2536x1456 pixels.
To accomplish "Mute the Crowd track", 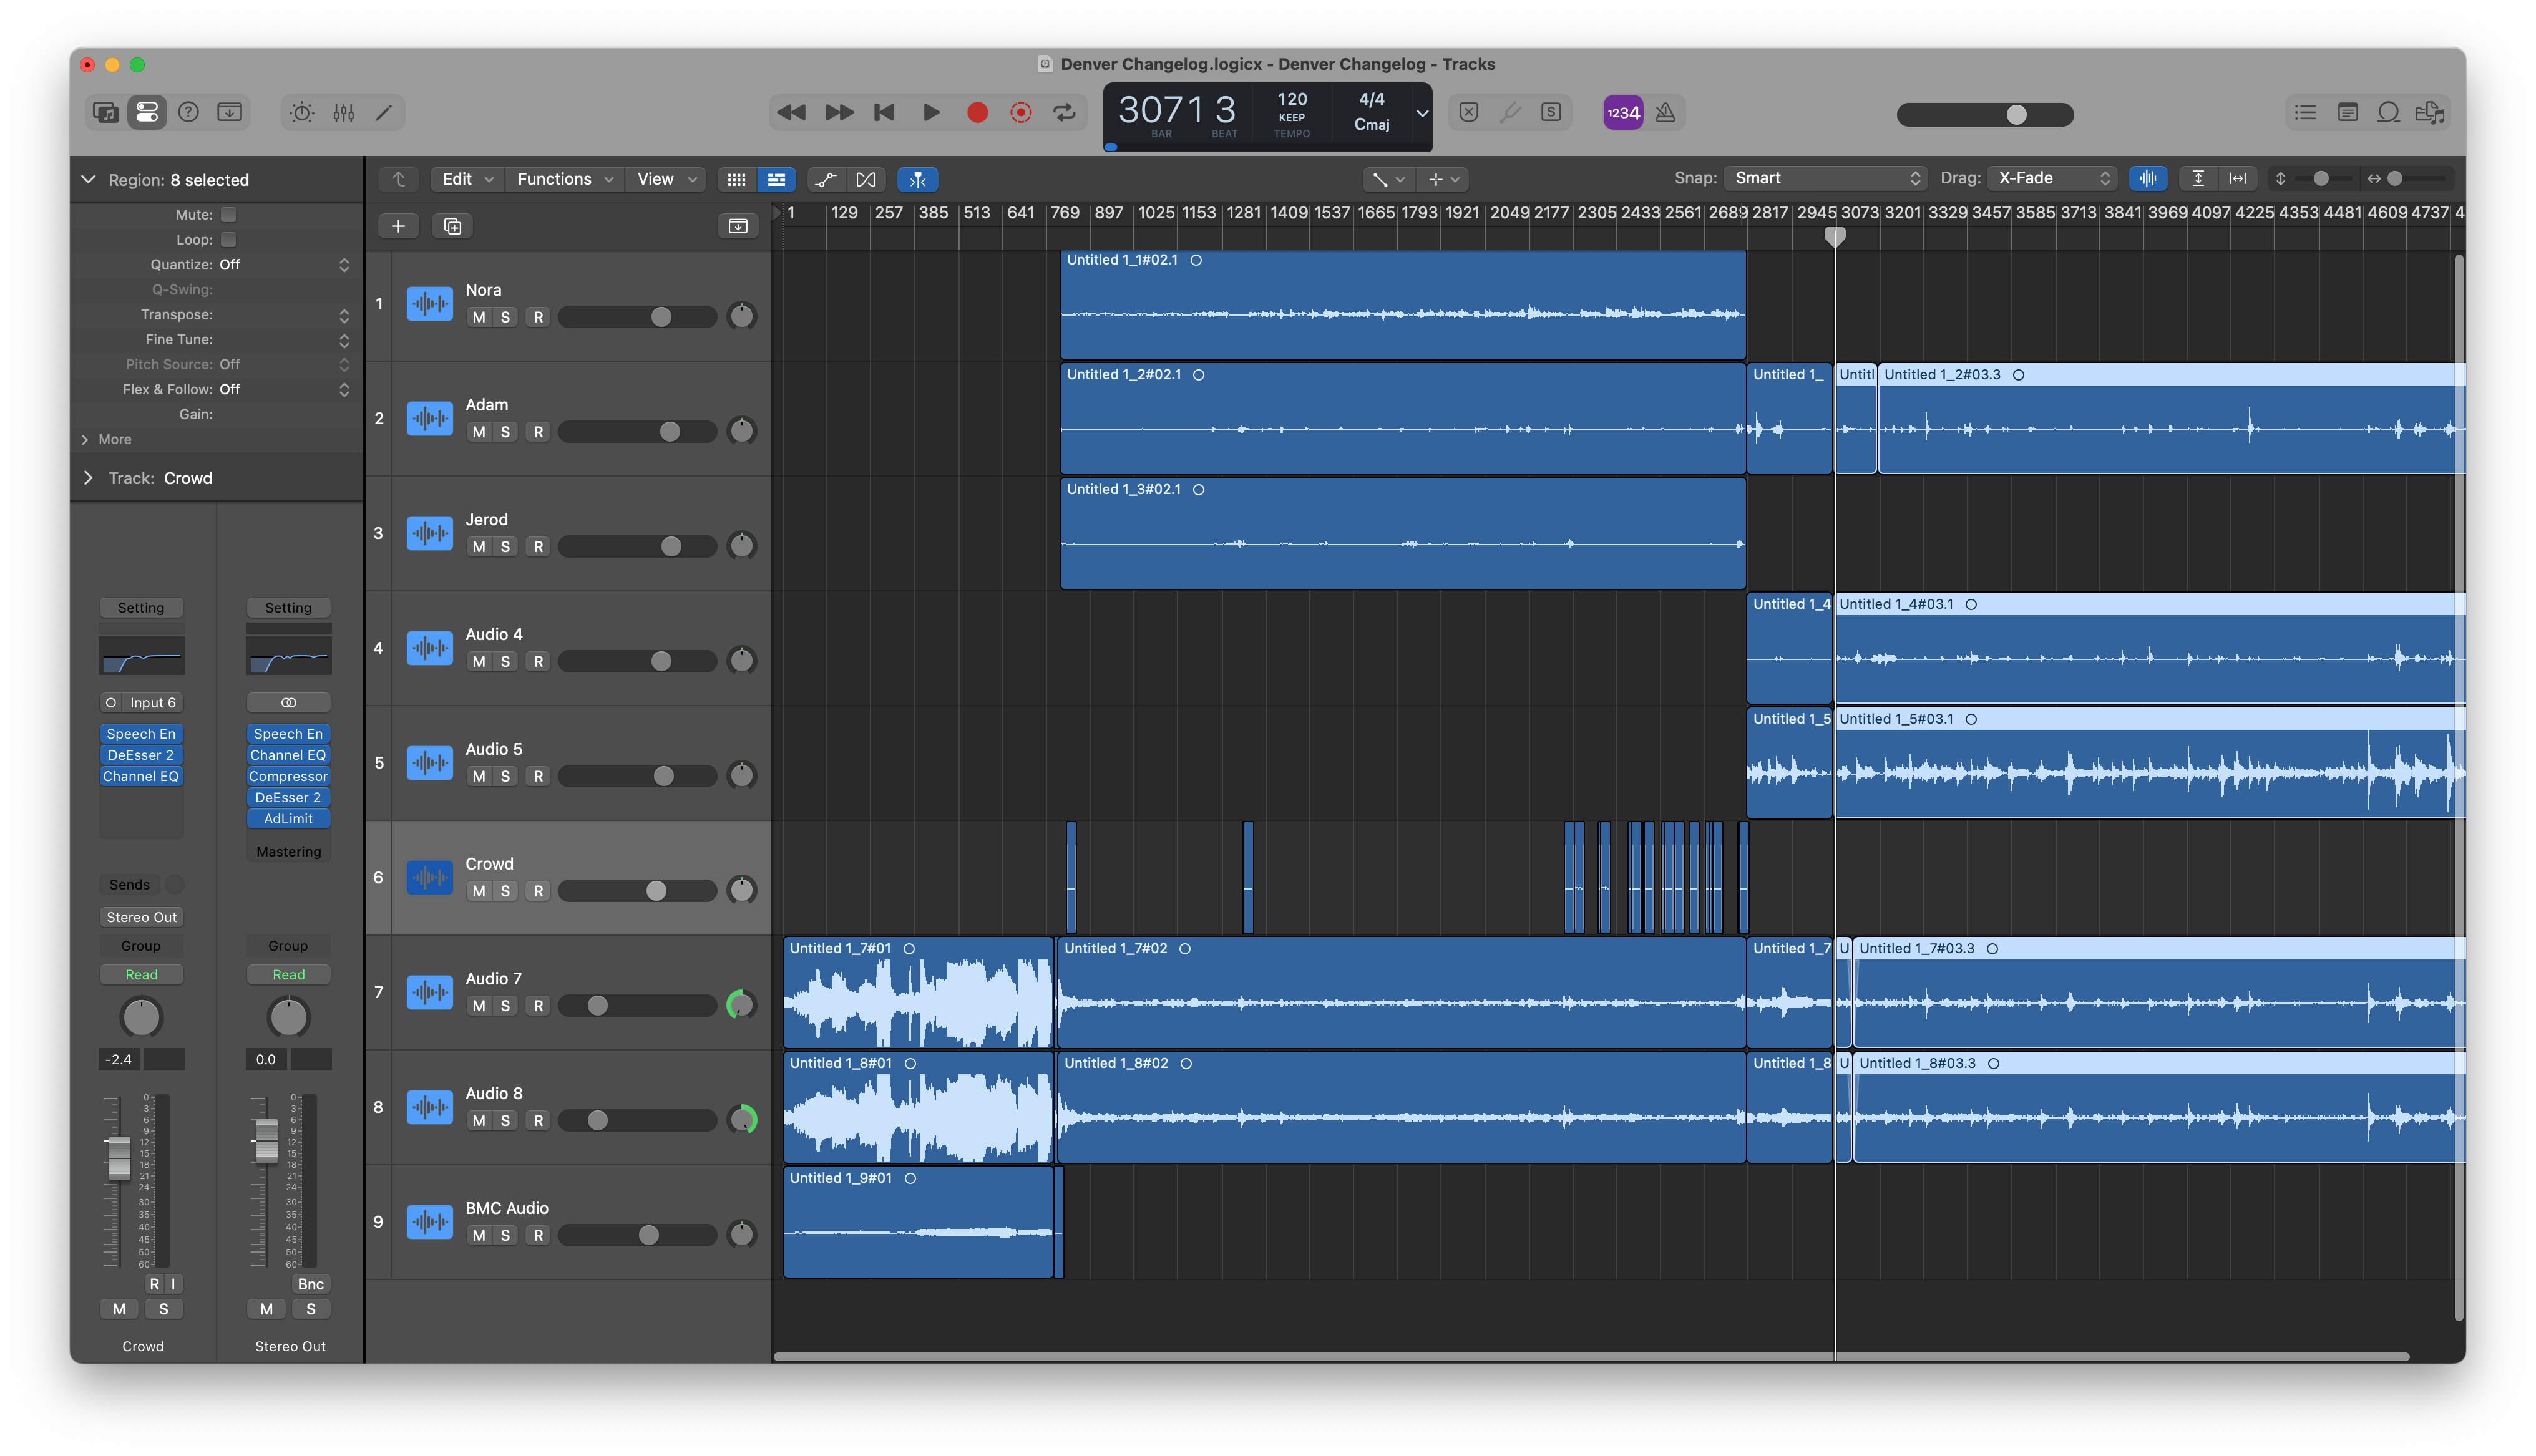I will pos(479,891).
